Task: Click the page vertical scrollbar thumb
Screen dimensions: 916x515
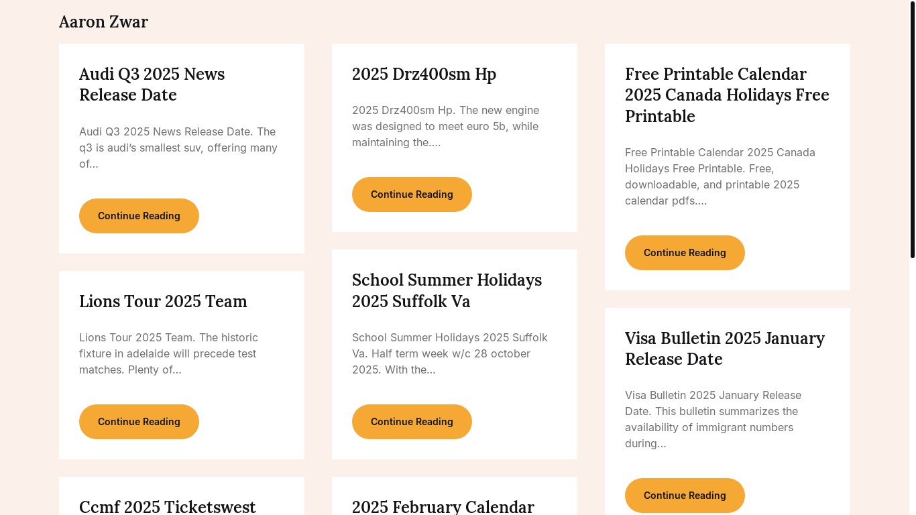Action: 912,131
